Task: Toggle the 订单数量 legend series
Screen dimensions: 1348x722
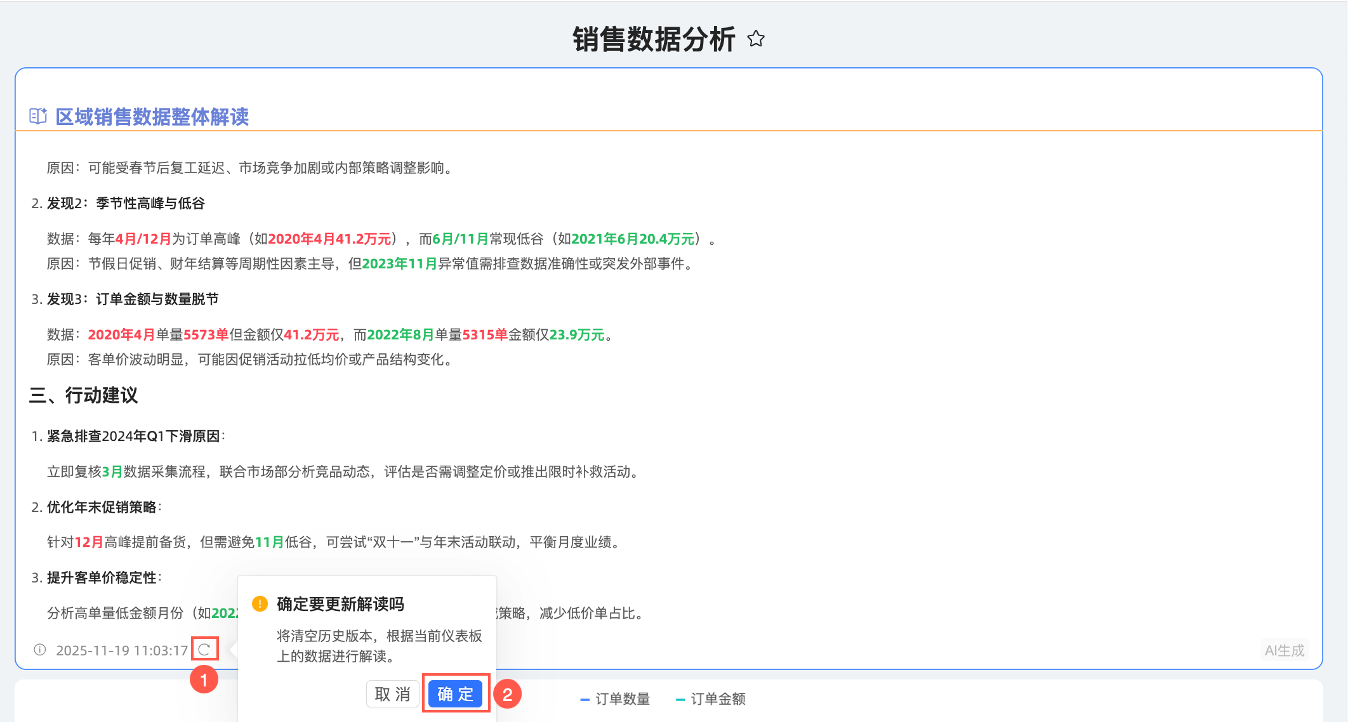Action: click(622, 699)
